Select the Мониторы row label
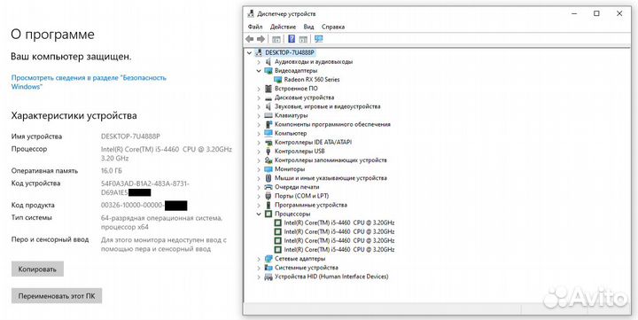638x320 pixels. pyautogui.click(x=290, y=169)
